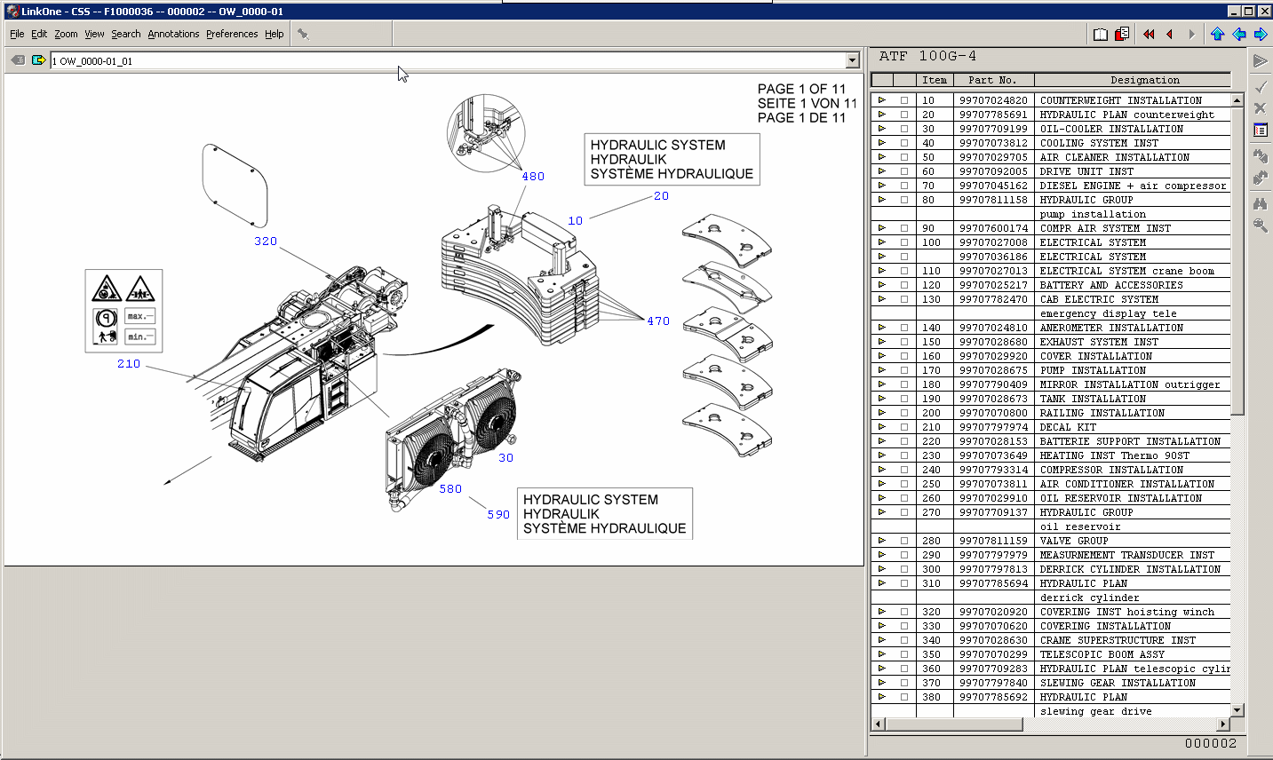Open the Annotations menu
Screen dimensions: 1273x760
coord(174,33)
